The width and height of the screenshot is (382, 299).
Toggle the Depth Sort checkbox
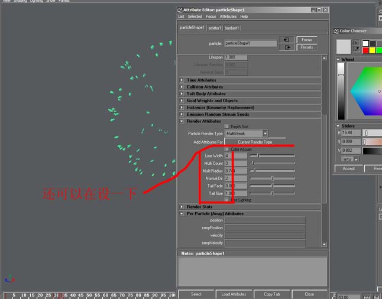point(227,126)
